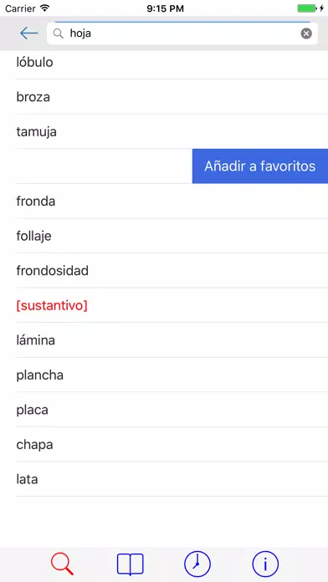328x582 pixels.
Task: Select the synonym tamuja
Action: tap(172, 131)
